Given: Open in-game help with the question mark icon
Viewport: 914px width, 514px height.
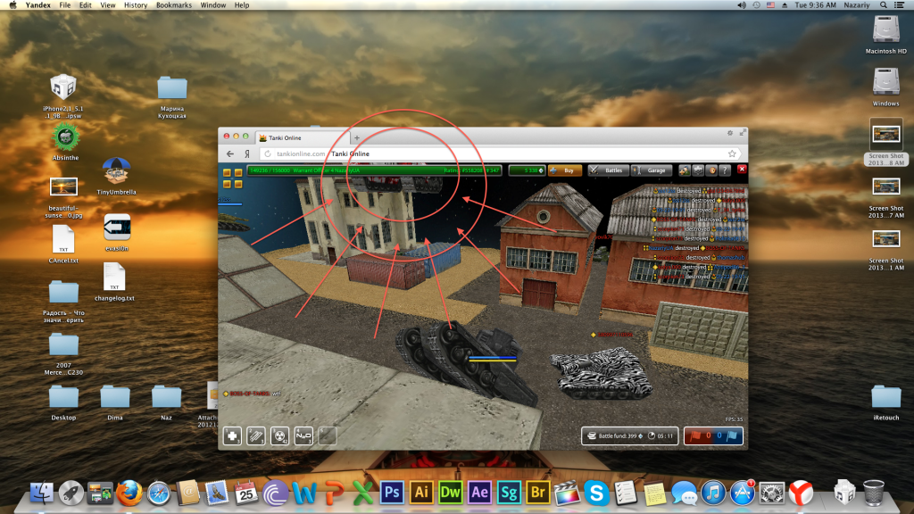Looking at the screenshot, I should [x=723, y=170].
